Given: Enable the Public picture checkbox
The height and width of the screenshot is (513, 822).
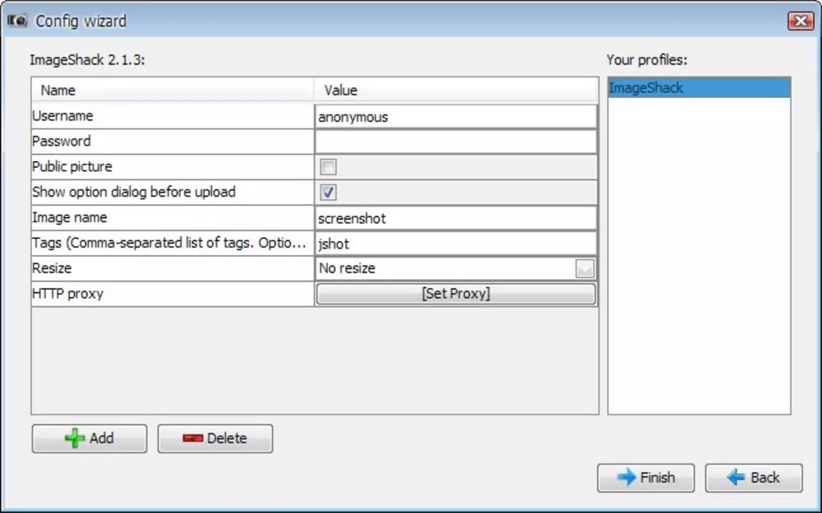Looking at the screenshot, I should [328, 167].
